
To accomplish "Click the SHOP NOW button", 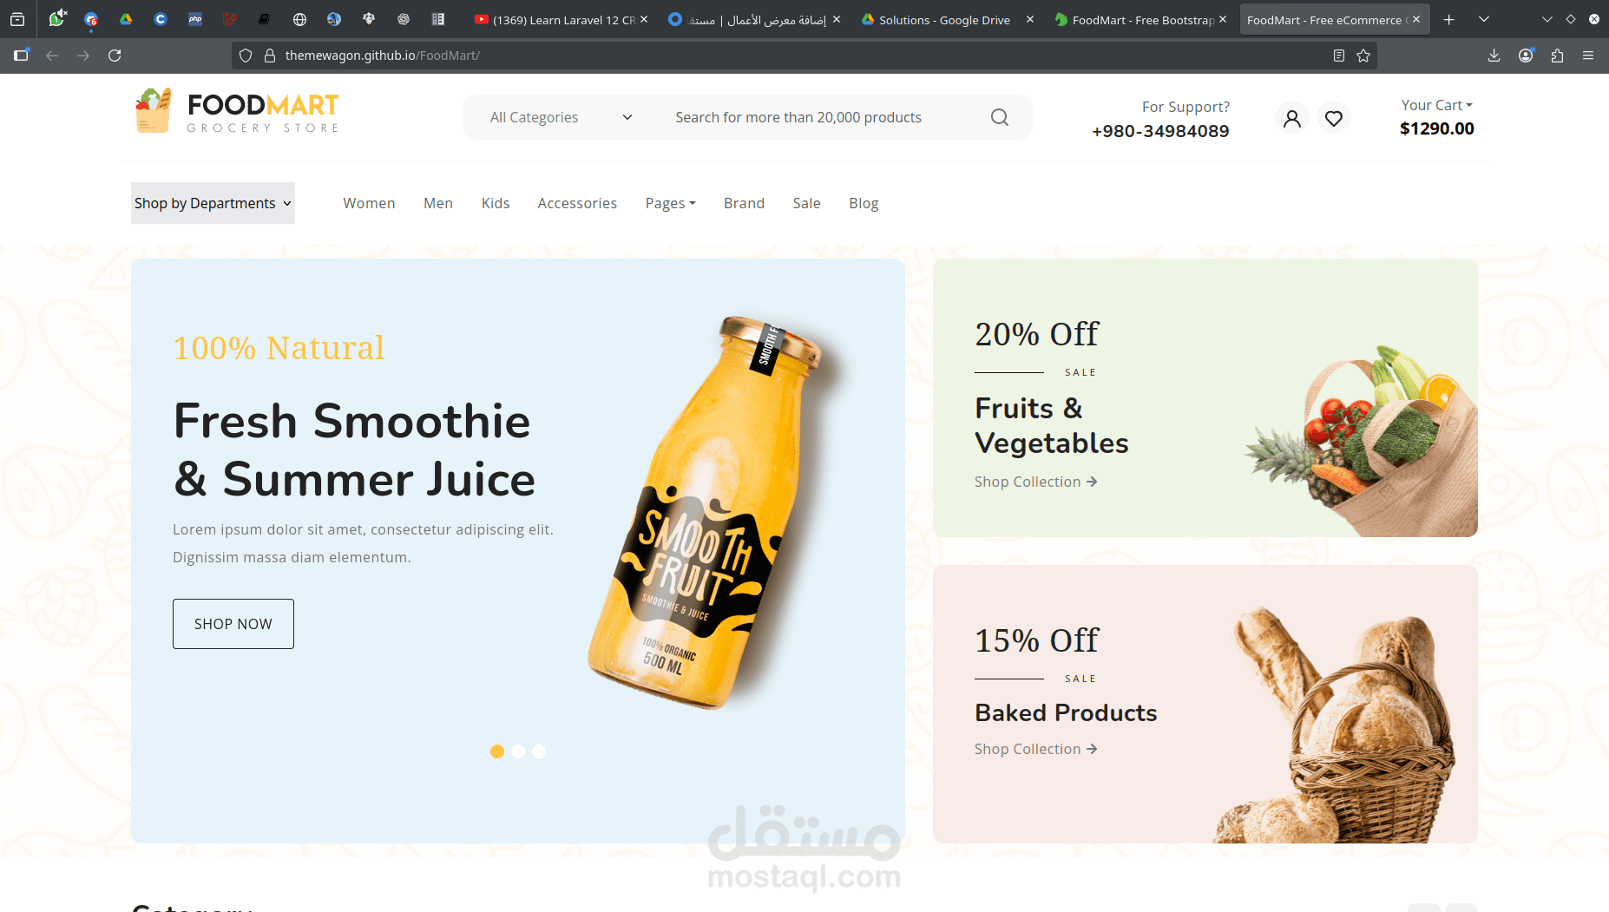I will click(233, 624).
